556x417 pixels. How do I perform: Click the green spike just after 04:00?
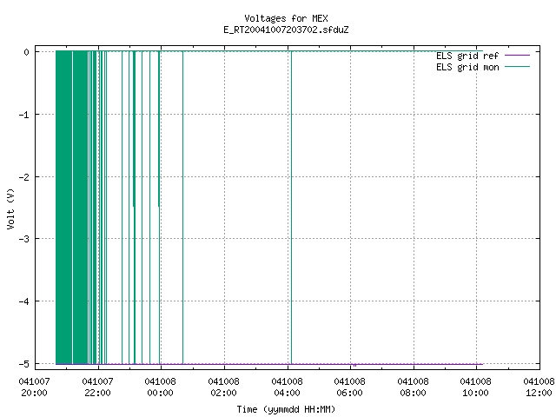pyautogui.click(x=292, y=208)
